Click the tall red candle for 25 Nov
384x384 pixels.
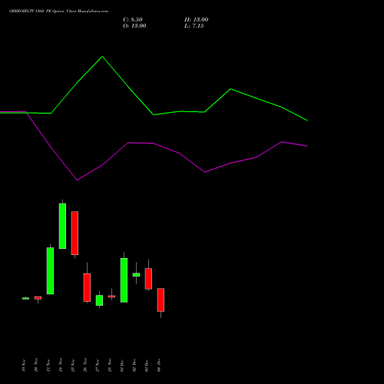coord(74,233)
